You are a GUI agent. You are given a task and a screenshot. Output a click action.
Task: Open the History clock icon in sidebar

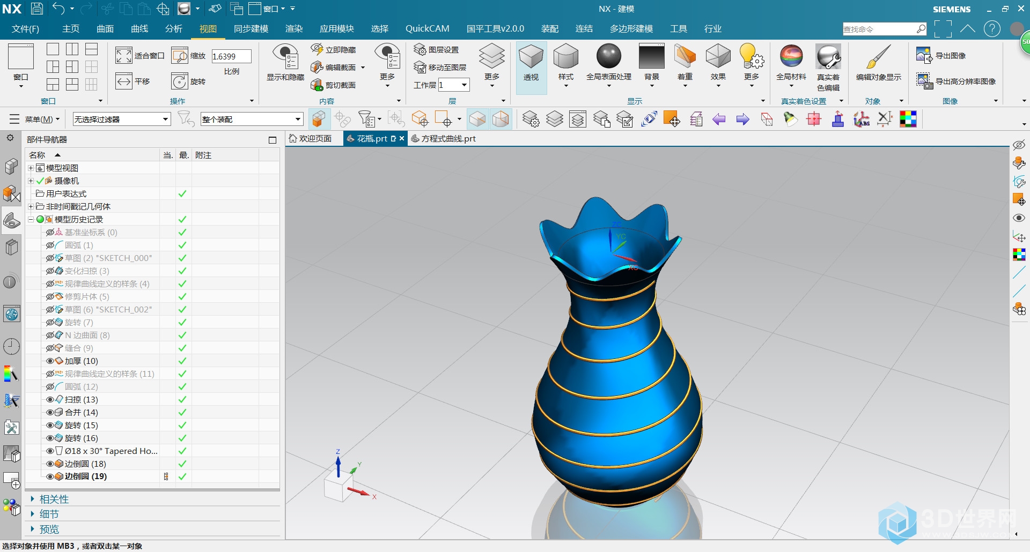[x=11, y=346]
